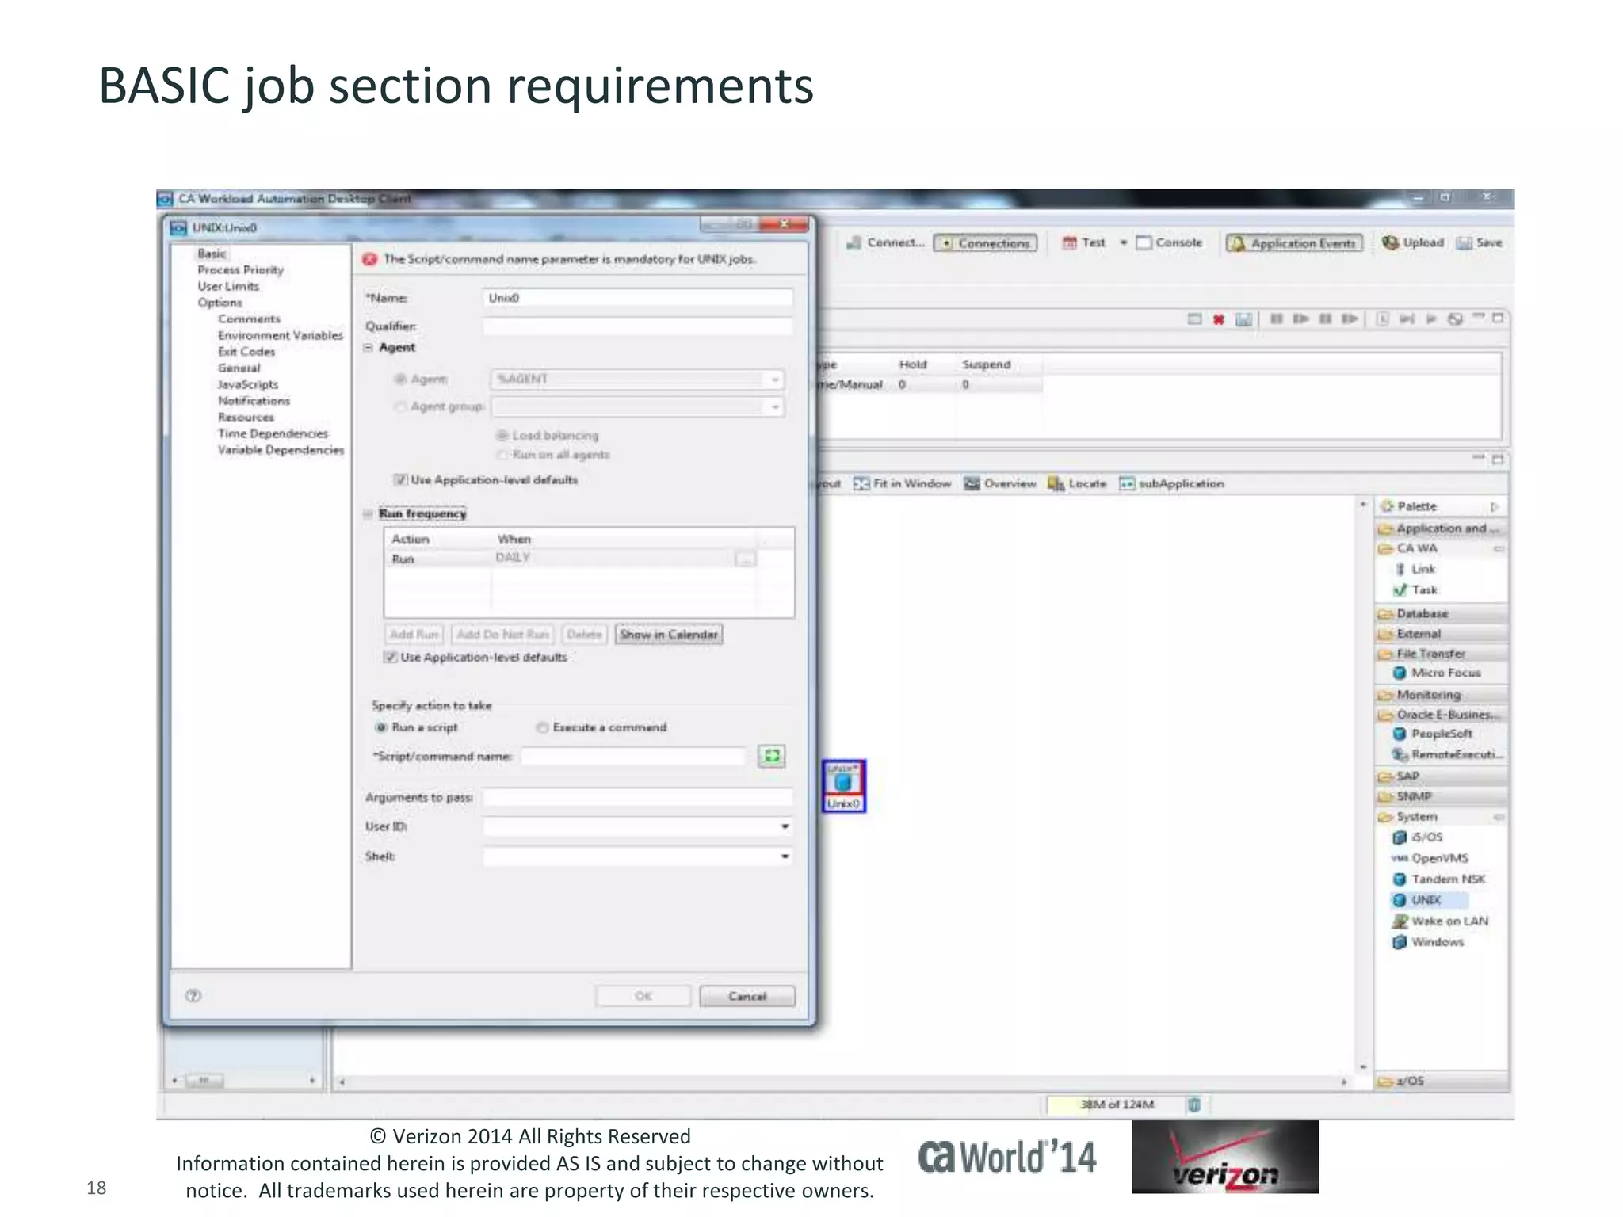The height and width of the screenshot is (1217, 1623).
Task: Click the bottom-left panel horizontal scrollbar
Action: 243,1080
